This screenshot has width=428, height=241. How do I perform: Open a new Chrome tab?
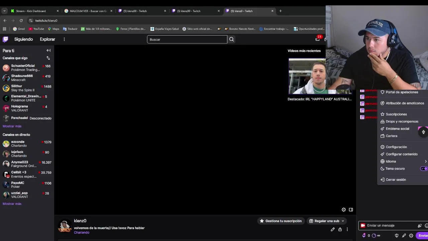point(281,11)
